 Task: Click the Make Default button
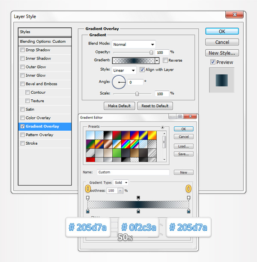coord(119,106)
